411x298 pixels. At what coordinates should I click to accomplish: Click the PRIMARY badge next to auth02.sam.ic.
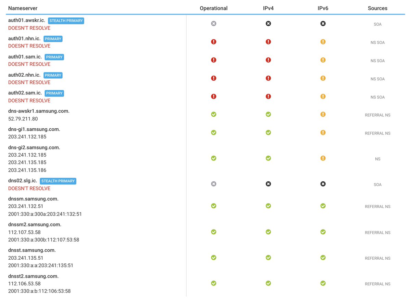(x=54, y=93)
